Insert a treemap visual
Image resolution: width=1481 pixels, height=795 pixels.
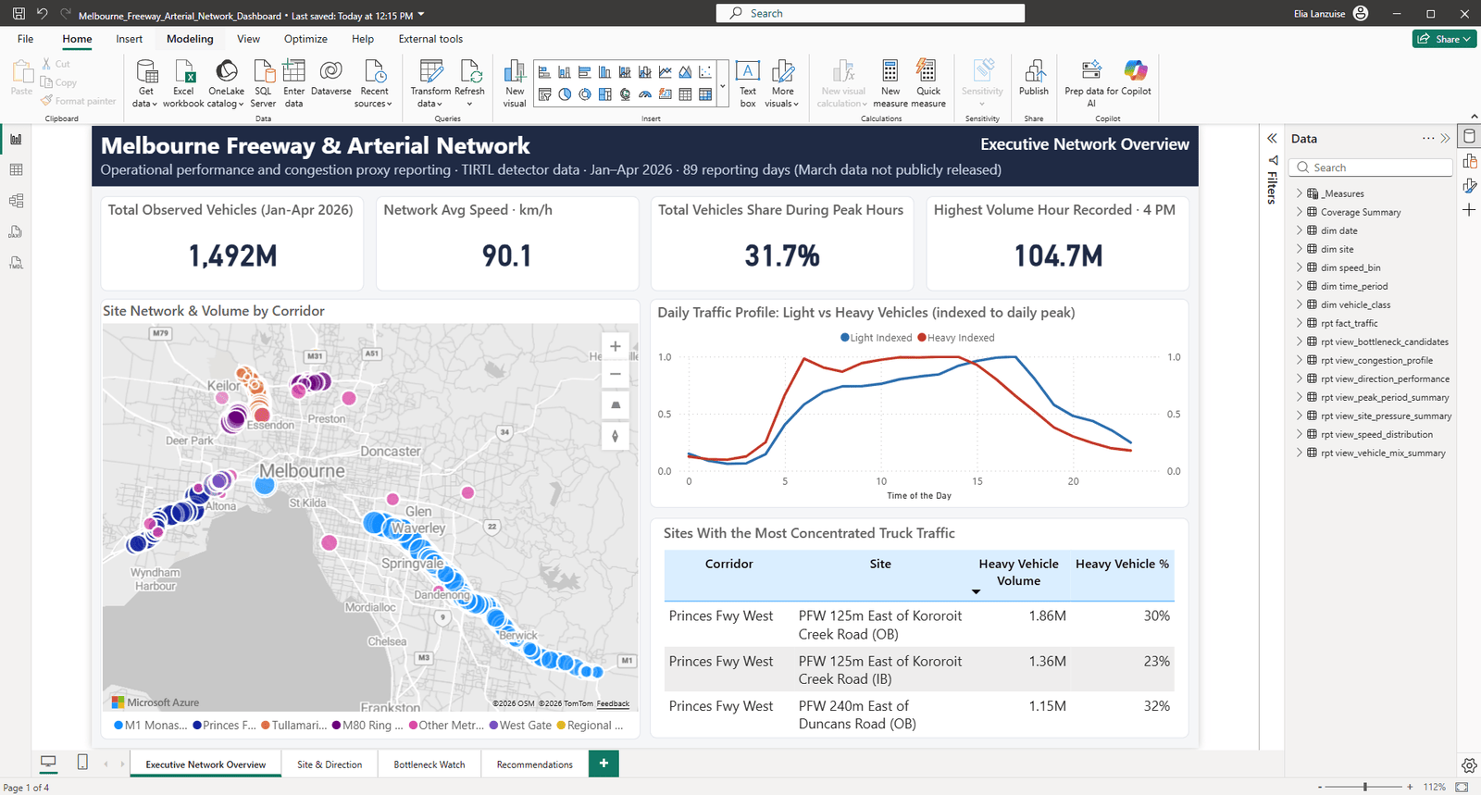point(604,94)
